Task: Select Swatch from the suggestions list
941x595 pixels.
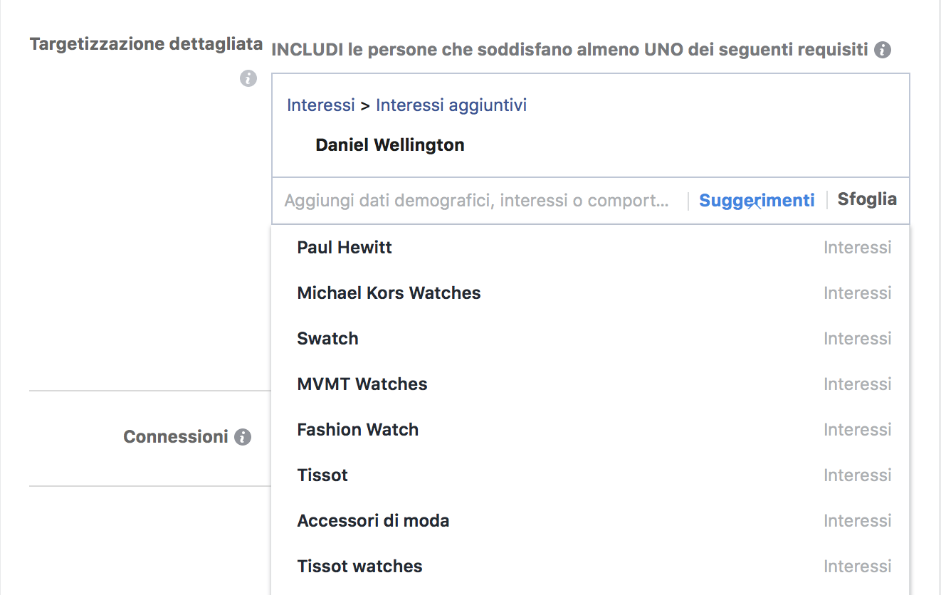Action: [327, 338]
